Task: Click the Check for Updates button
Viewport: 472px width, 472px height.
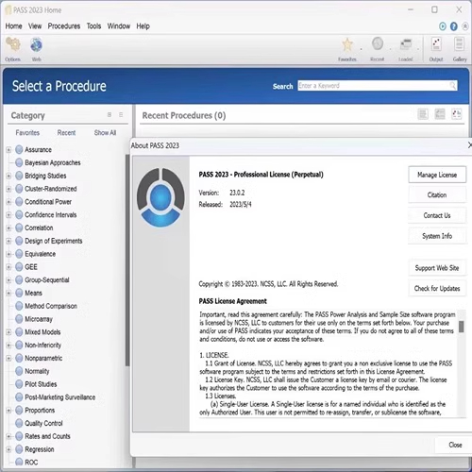Action: (x=437, y=289)
